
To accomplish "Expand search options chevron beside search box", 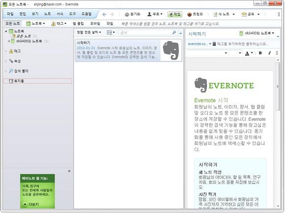I will (x=180, y=33).
